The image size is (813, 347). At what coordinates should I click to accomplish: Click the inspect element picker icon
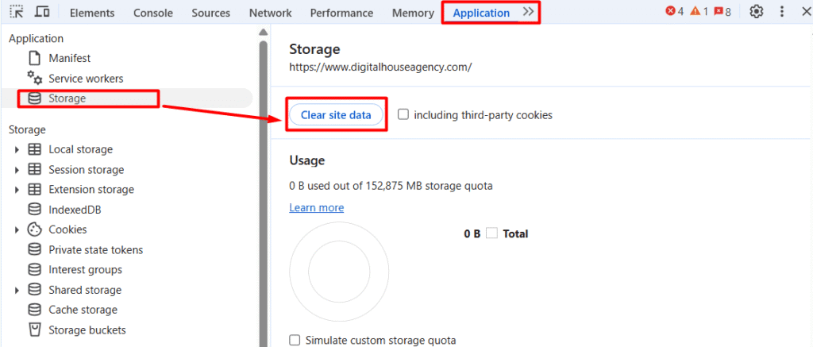click(x=17, y=13)
